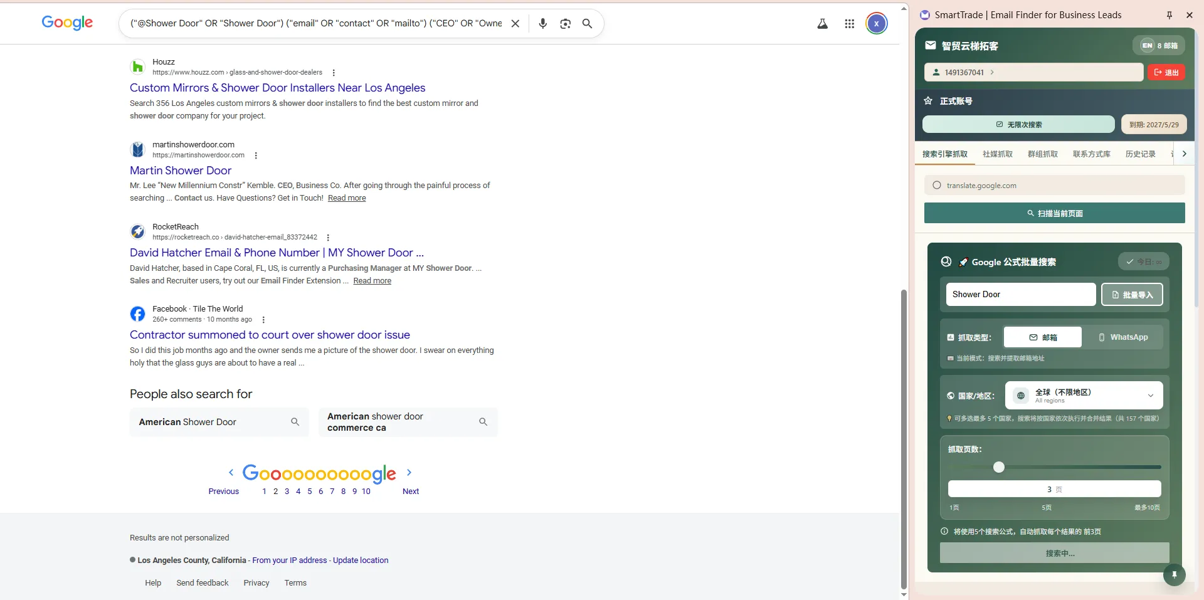Click Update location link
Image resolution: width=1204 pixels, height=600 pixels.
361,561
